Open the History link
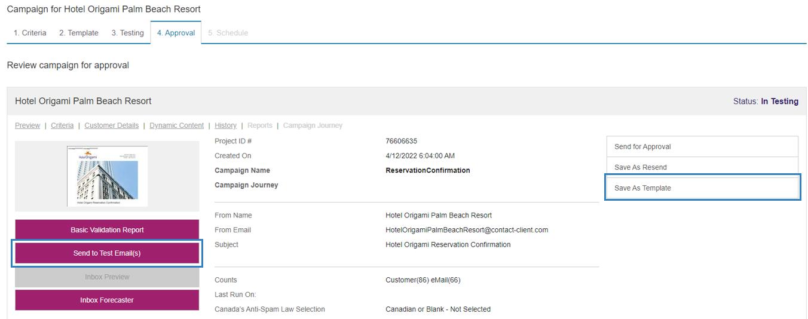This screenshot has height=319, width=808. point(226,125)
